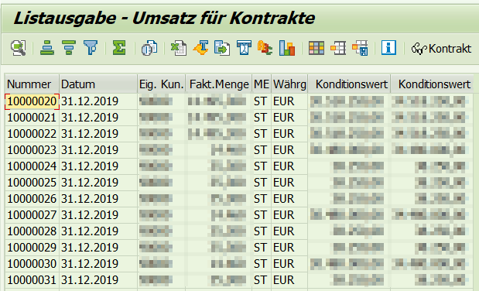Select the last Konditionswert column header

(x=432, y=84)
